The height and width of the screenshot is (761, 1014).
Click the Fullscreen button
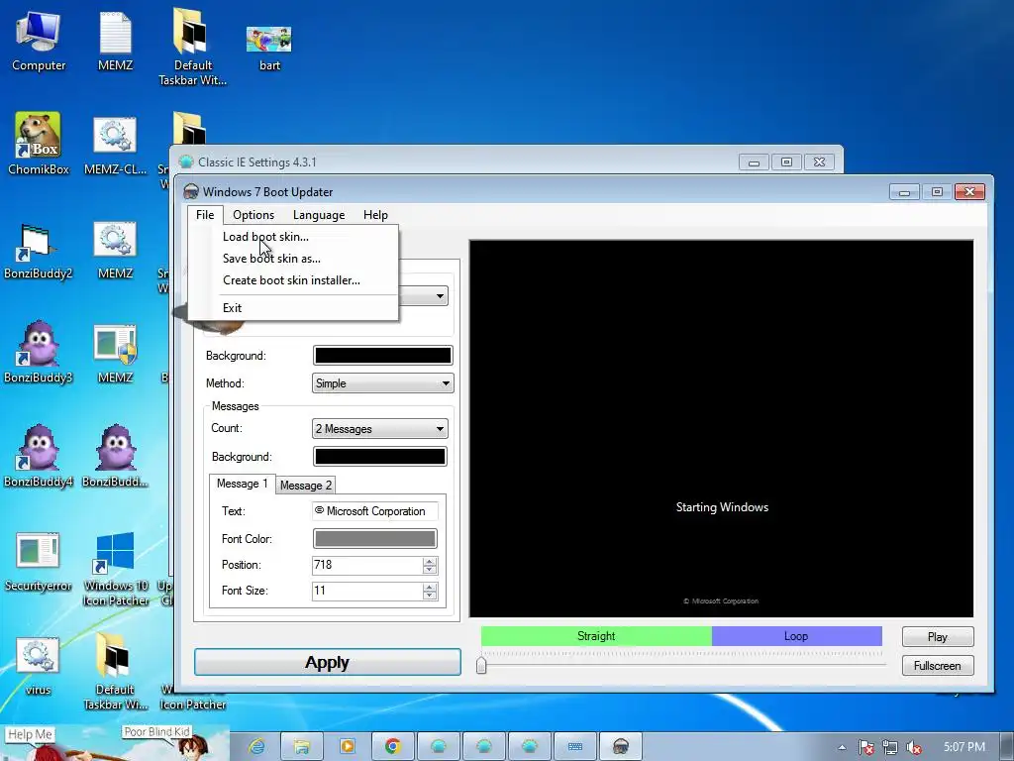click(938, 665)
